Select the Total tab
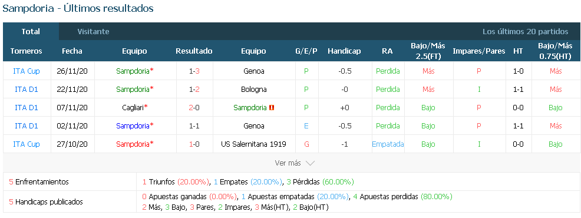Screen dimensions: 581x218 (x=31, y=31)
